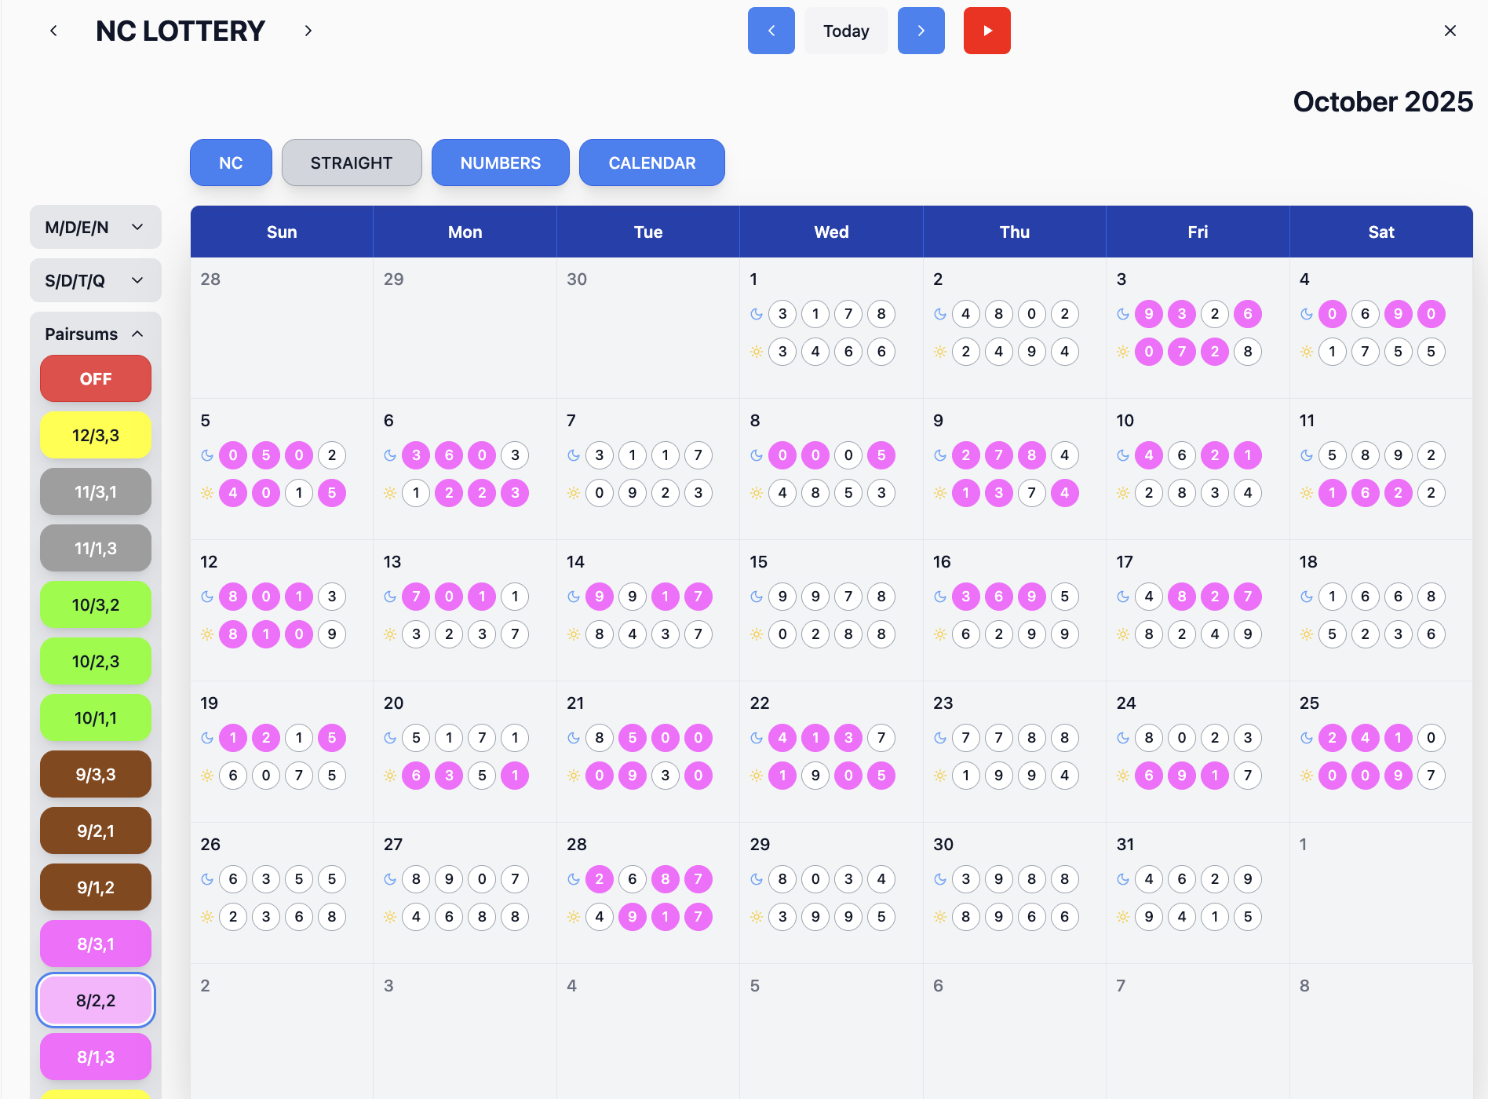This screenshot has width=1488, height=1099.
Task: Click the red play button
Action: pyautogui.click(x=987, y=31)
